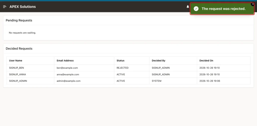This screenshot has height=126, width=257.
Task: Sort by User Name column header
Action: point(16,60)
